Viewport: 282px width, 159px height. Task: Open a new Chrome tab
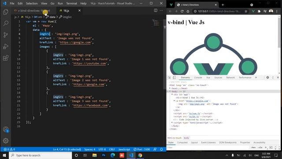pos(223,5)
